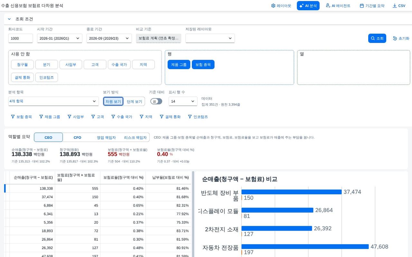The width and height of the screenshot is (412, 257).
Task: Open the 표시 행 수 dropdown
Action: 183,101
